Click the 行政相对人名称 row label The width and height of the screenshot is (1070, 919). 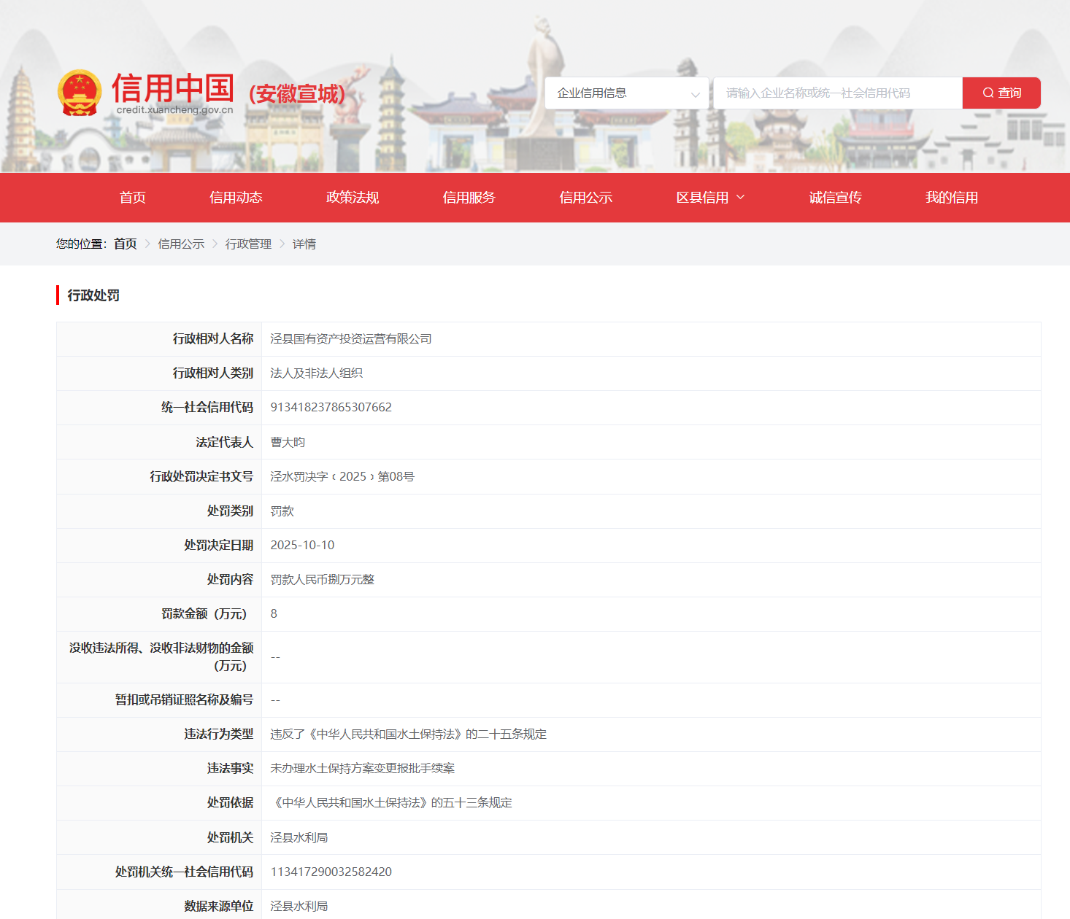click(213, 339)
